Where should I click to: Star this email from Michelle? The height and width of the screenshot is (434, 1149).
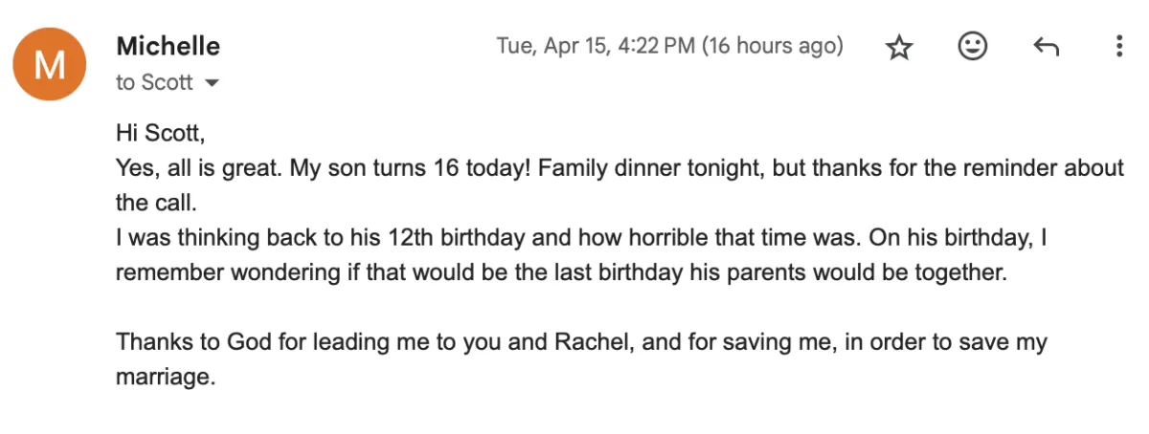899,47
